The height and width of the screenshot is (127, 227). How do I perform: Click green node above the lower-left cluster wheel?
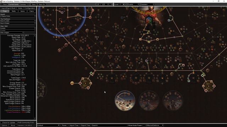(x=91, y=73)
